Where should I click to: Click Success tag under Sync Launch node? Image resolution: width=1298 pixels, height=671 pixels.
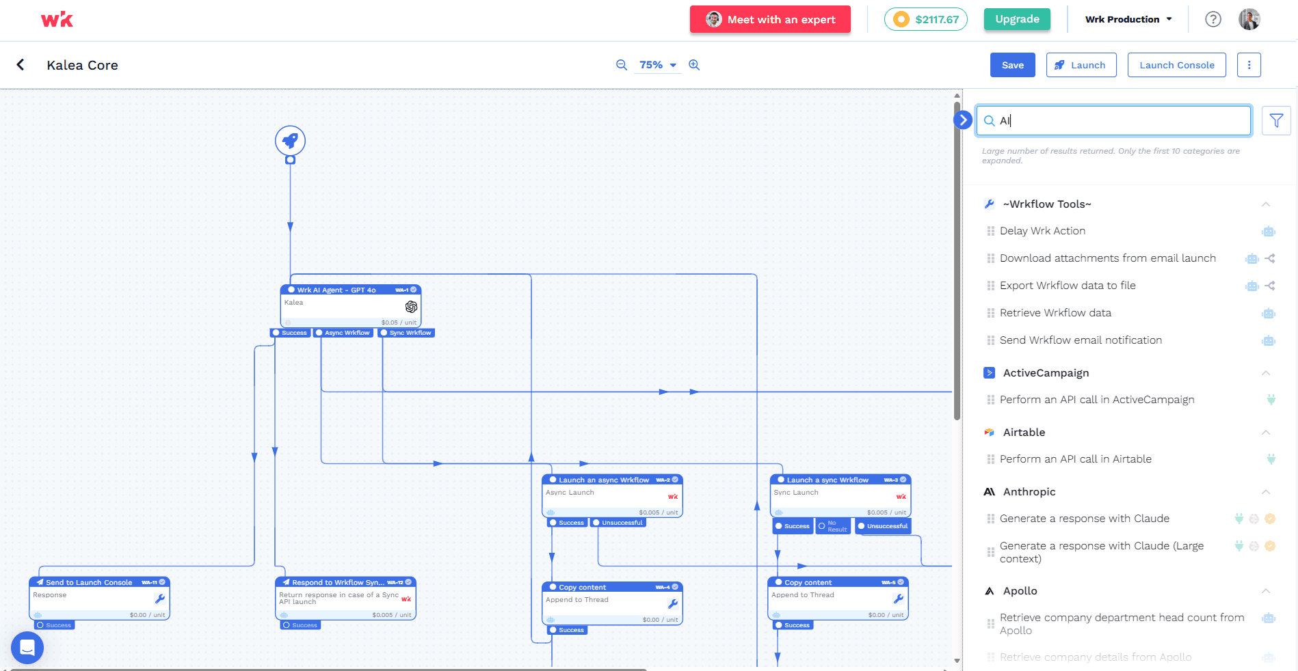coord(793,526)
